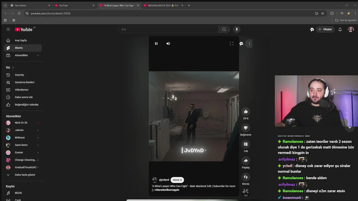Viewport: 358px width, 201px height.
Task: Open the Change Cleaning channel
Action: coord(23,160)
